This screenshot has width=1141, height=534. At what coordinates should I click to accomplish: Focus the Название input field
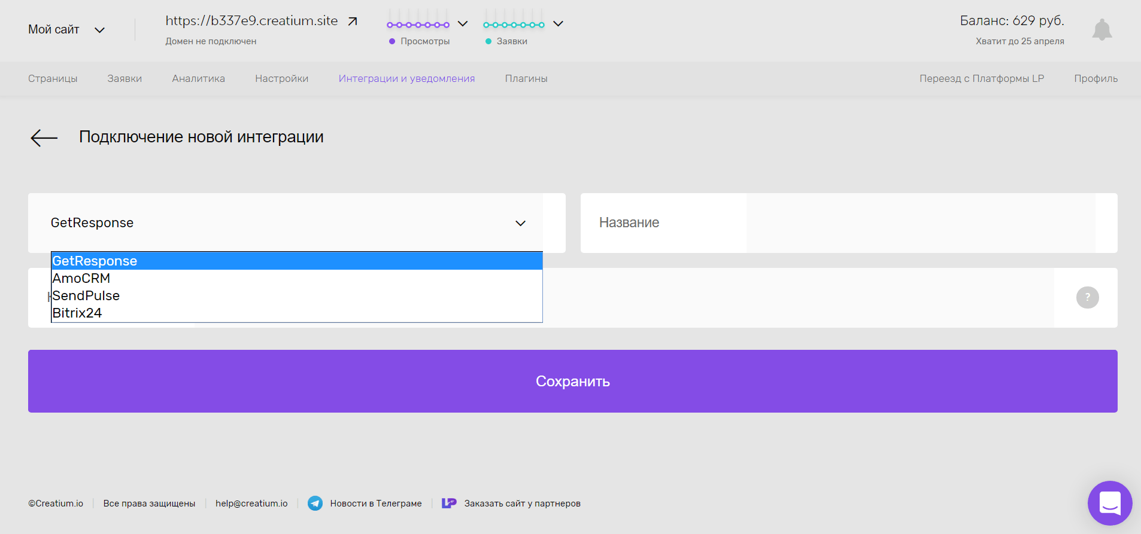coord(849,223)
